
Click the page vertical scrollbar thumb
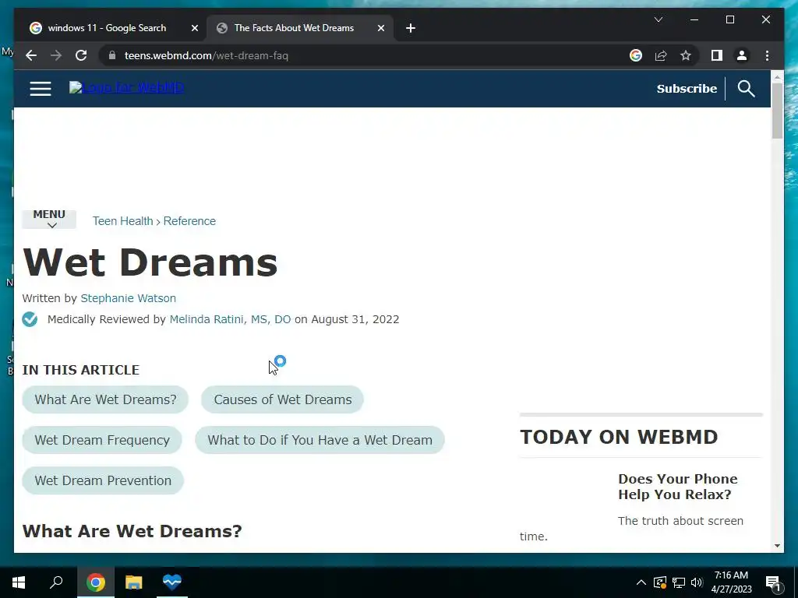point(777,111)
